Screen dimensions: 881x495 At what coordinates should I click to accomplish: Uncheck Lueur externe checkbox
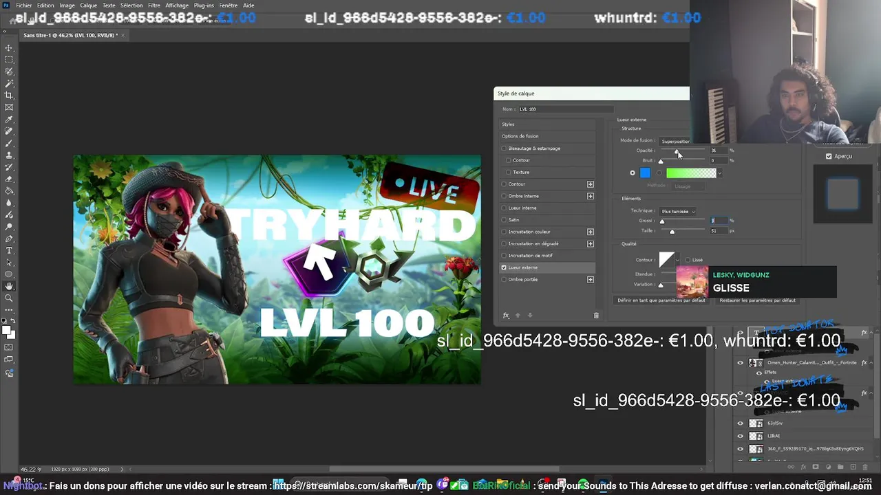pos(504,267)
